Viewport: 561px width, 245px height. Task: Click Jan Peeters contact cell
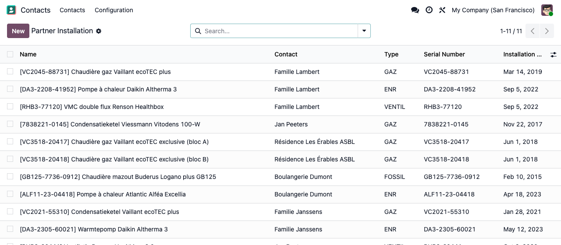[291, 124]
